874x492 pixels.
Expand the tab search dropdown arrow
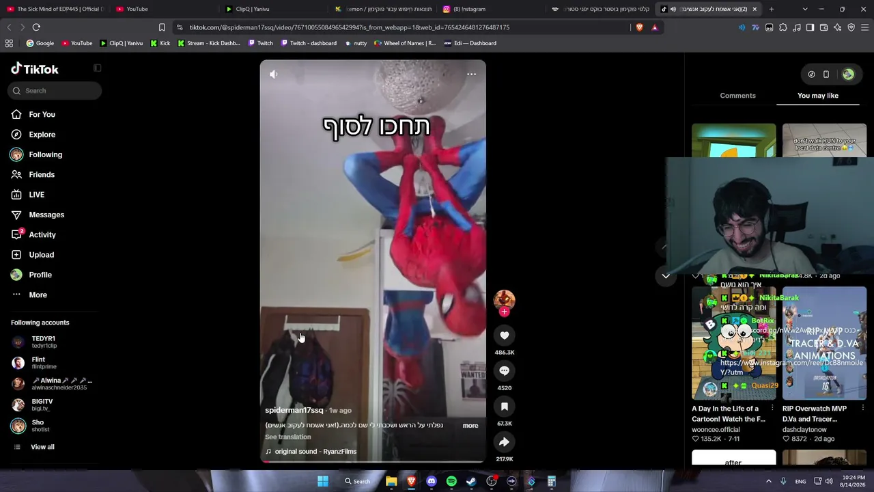805,9
